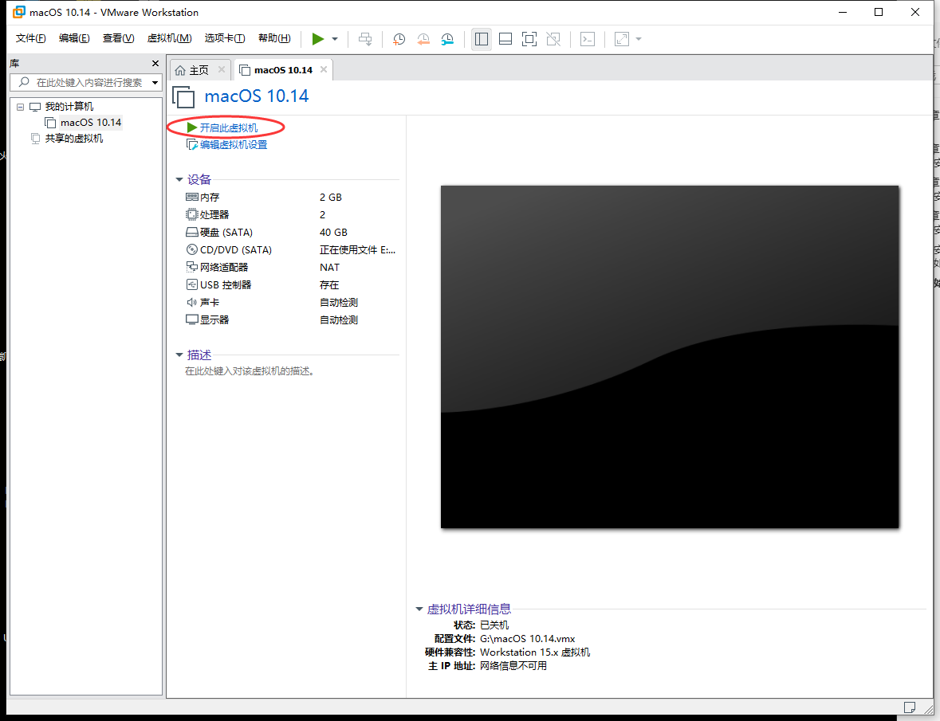Click the revert to snapshot icon

click(423, 39)
